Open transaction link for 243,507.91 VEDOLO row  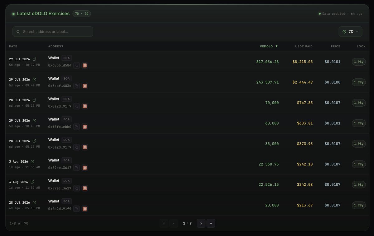34,80
